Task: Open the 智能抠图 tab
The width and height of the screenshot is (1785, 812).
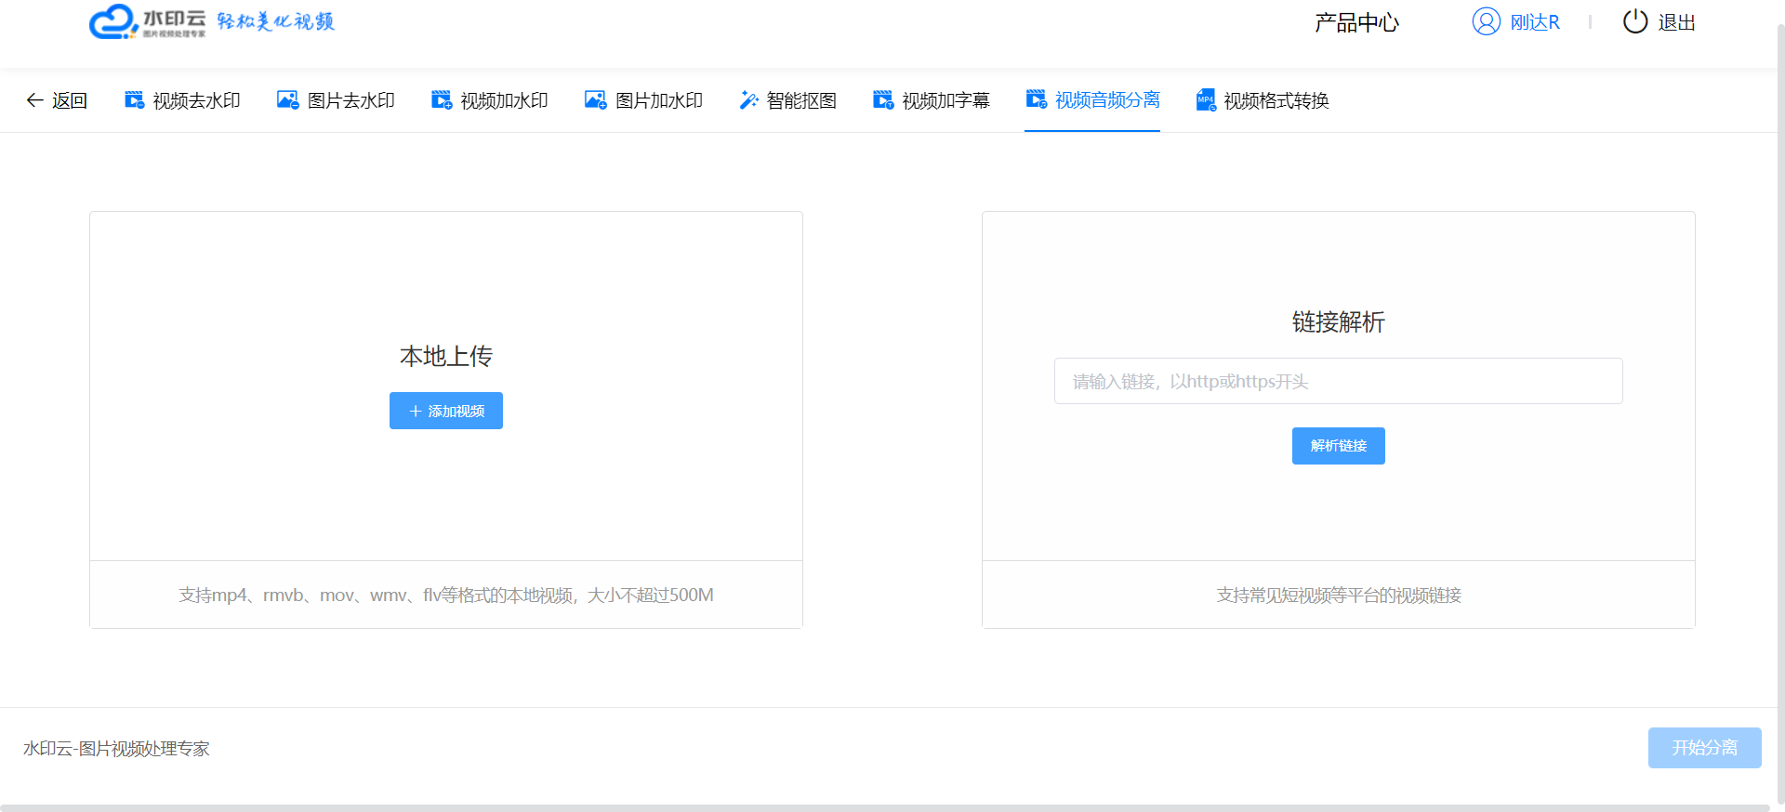Action: tap(787, 100)
